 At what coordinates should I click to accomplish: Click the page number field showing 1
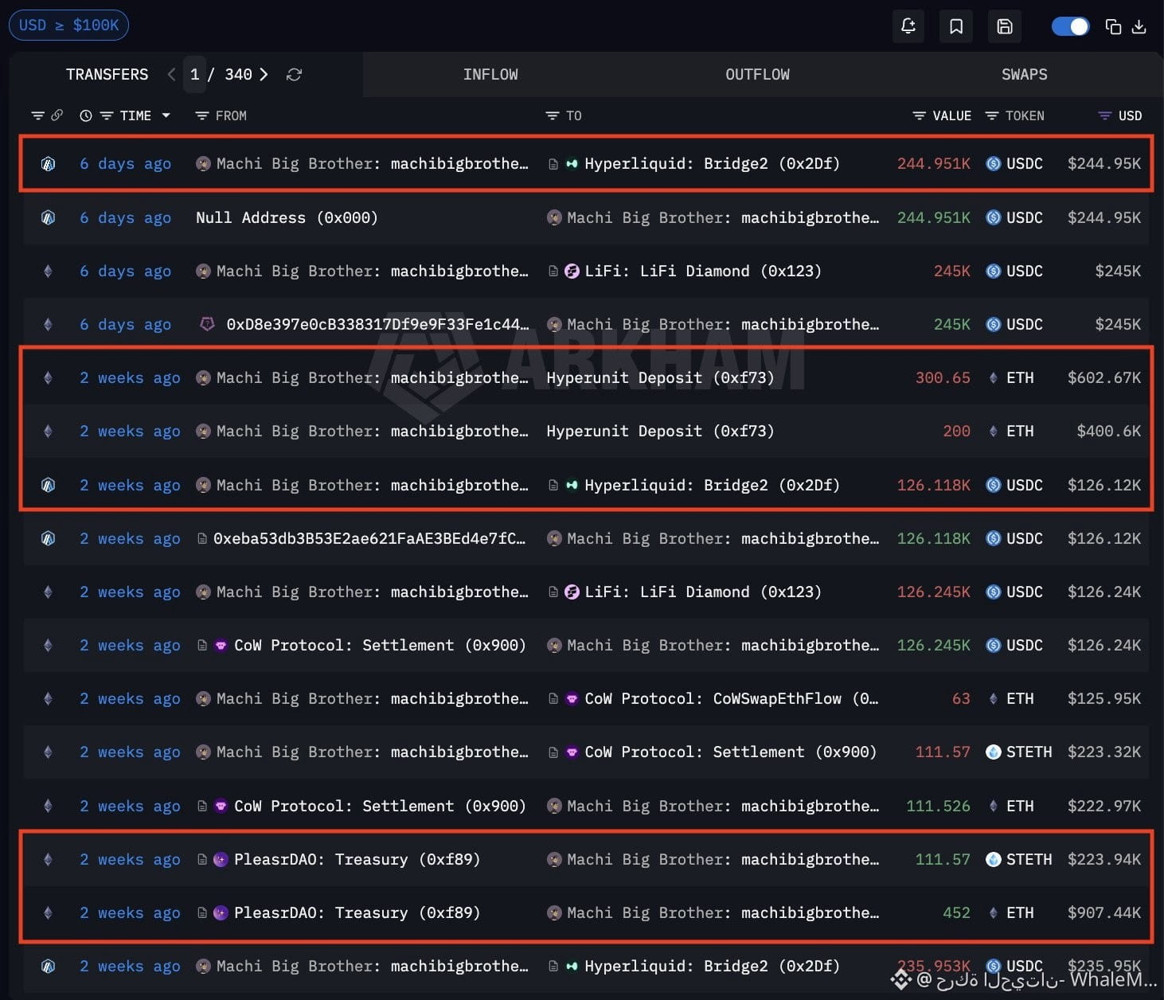tap(194, 74)
